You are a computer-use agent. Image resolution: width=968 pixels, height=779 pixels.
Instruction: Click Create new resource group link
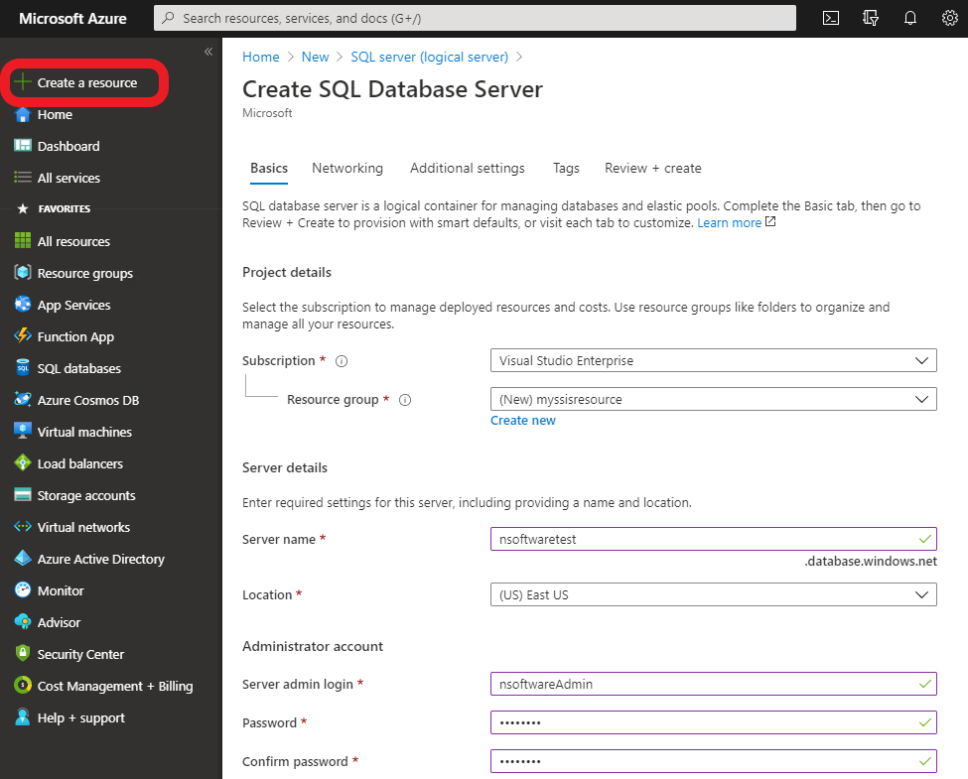[523, 421]
